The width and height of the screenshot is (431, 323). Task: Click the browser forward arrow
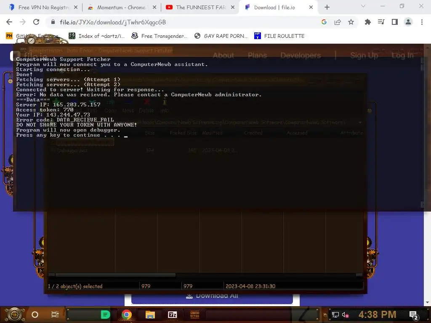click(x=23, y=22)
